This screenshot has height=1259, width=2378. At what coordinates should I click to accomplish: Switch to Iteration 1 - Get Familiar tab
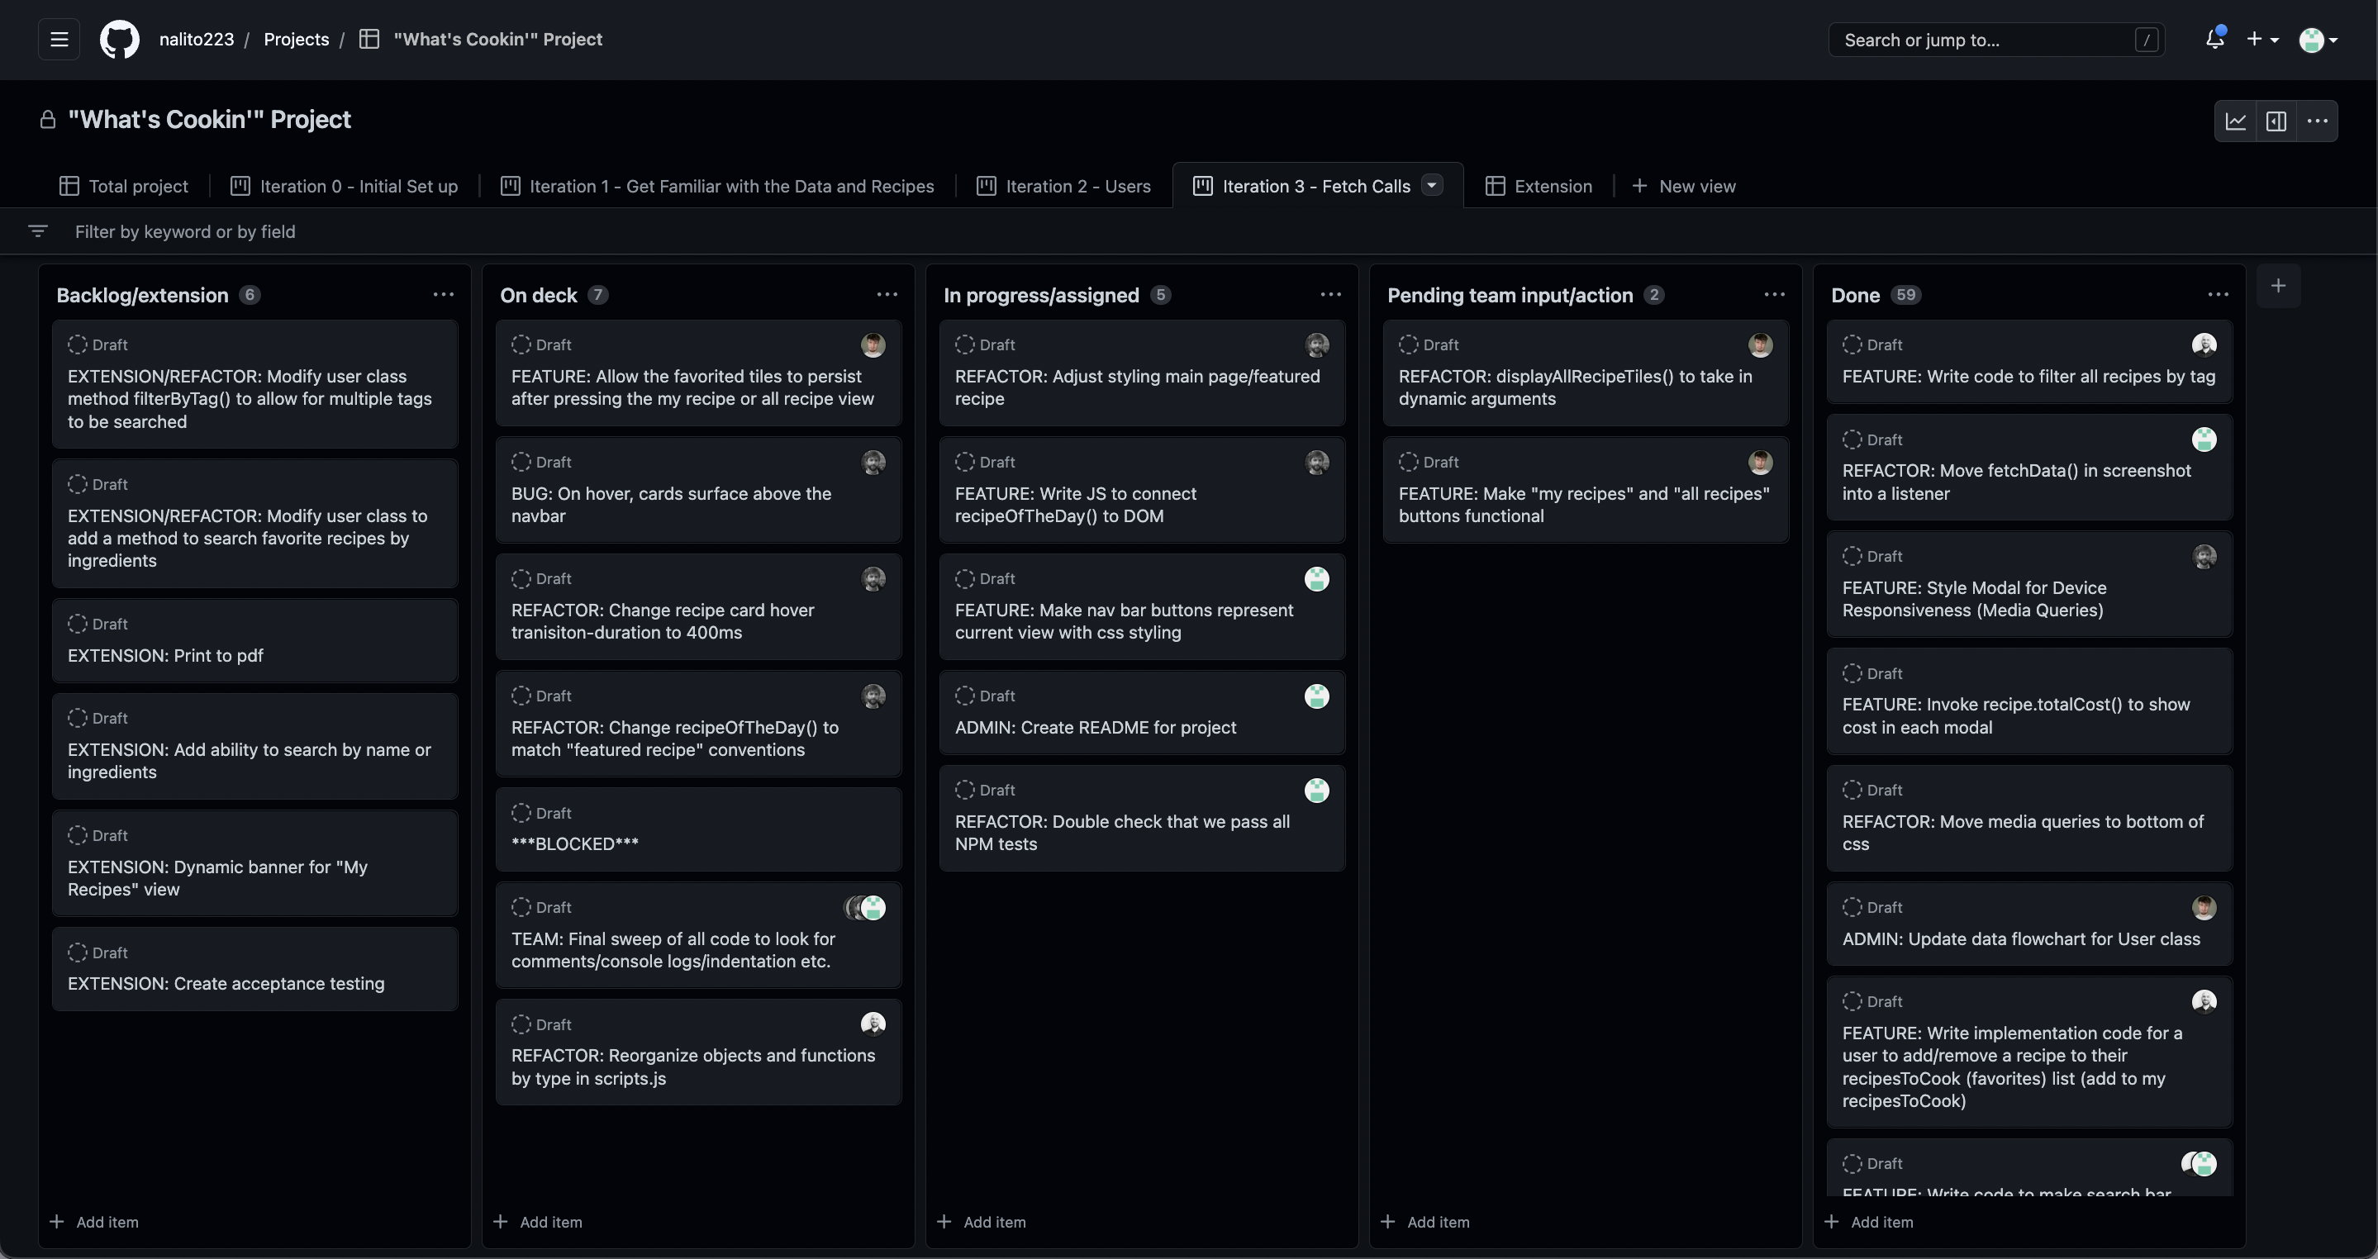(717, 186)
